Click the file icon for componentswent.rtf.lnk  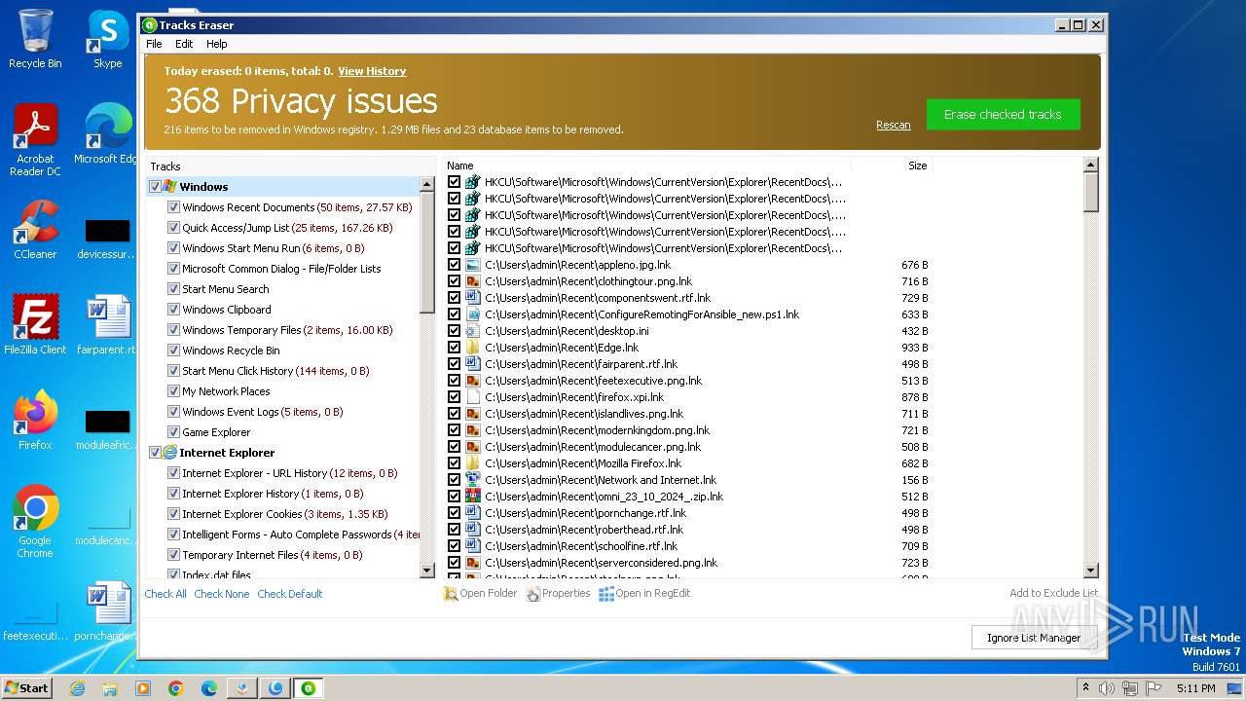(x=473, y=298)
